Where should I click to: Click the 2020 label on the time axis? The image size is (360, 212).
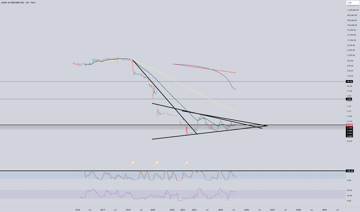153,210
